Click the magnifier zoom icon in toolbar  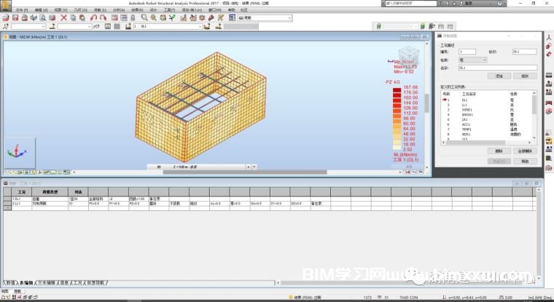[144, 17]
